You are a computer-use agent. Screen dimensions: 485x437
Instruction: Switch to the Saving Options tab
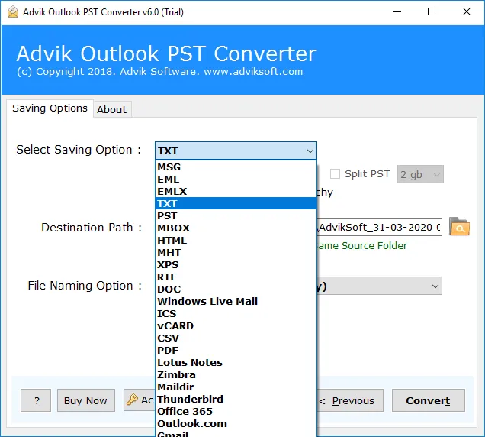[50, 108]
